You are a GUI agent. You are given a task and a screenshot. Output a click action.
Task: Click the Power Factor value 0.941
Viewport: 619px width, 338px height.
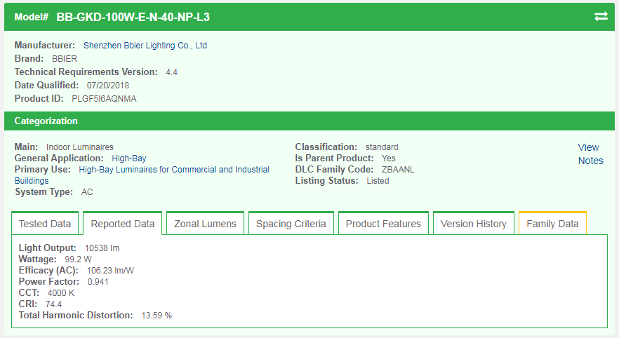[x=98, y=282]
